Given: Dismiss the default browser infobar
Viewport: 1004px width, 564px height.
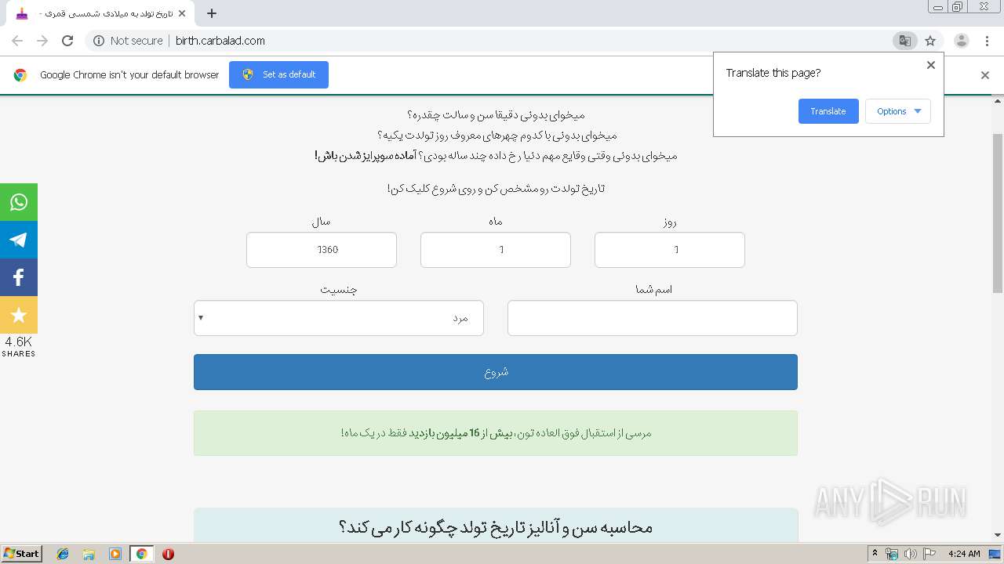Looking at the screenshot, I should pos(985,75).
